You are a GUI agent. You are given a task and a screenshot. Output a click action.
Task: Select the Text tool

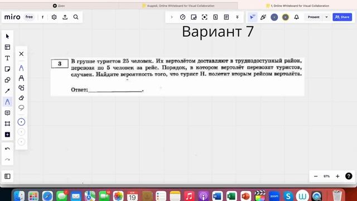pos(7,58)
